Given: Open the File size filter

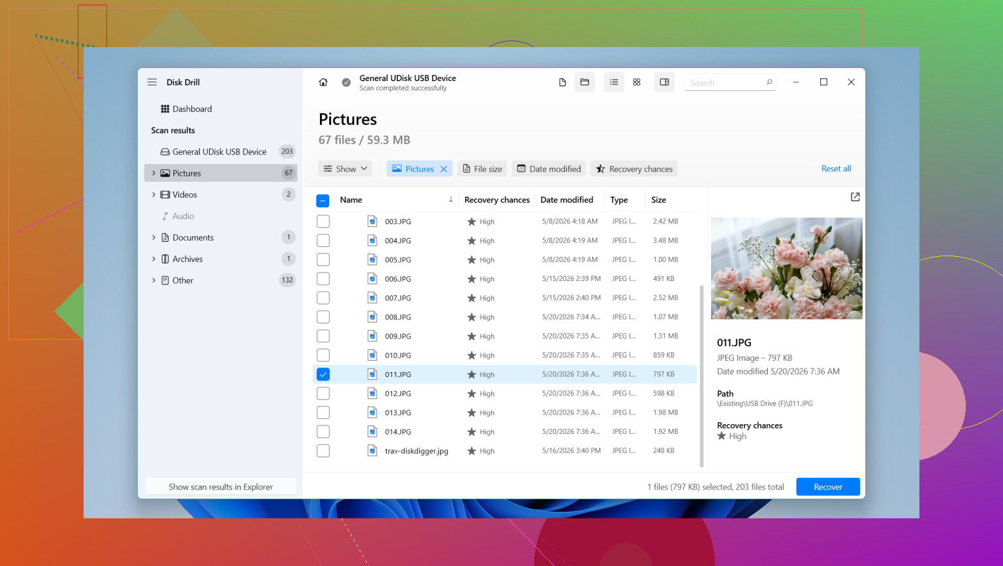Looking at the screenshot, I should (483, 169).
